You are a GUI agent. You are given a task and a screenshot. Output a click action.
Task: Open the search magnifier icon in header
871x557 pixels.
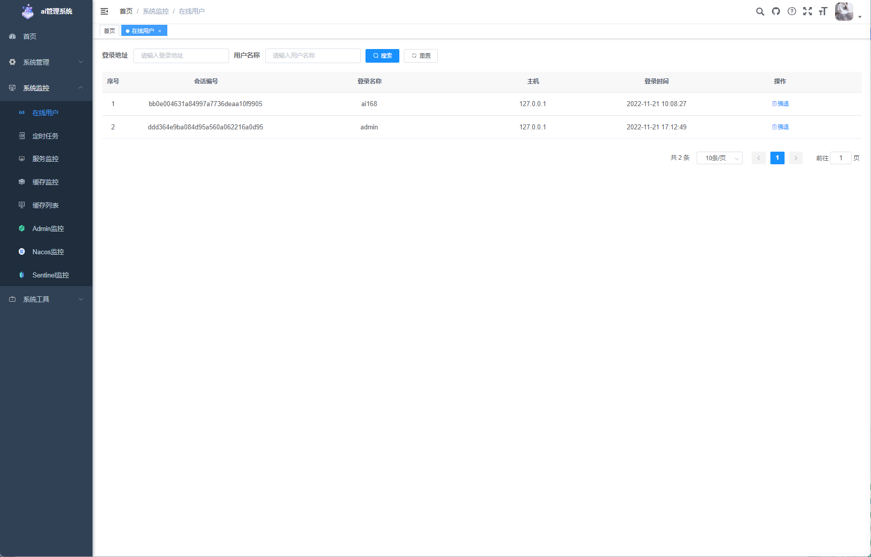click(x=760, y=11)
